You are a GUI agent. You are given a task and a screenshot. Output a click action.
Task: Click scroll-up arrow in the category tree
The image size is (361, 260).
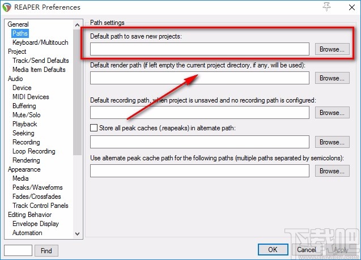click(77, 25)
